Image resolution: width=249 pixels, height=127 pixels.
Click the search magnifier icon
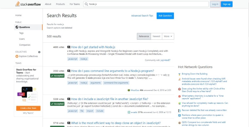tap(86, 4)
